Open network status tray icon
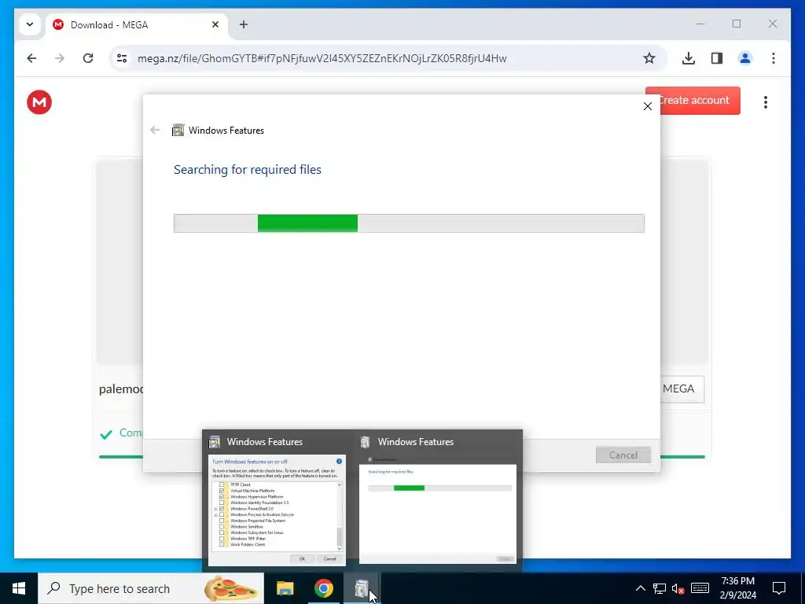 click(660, 588)
